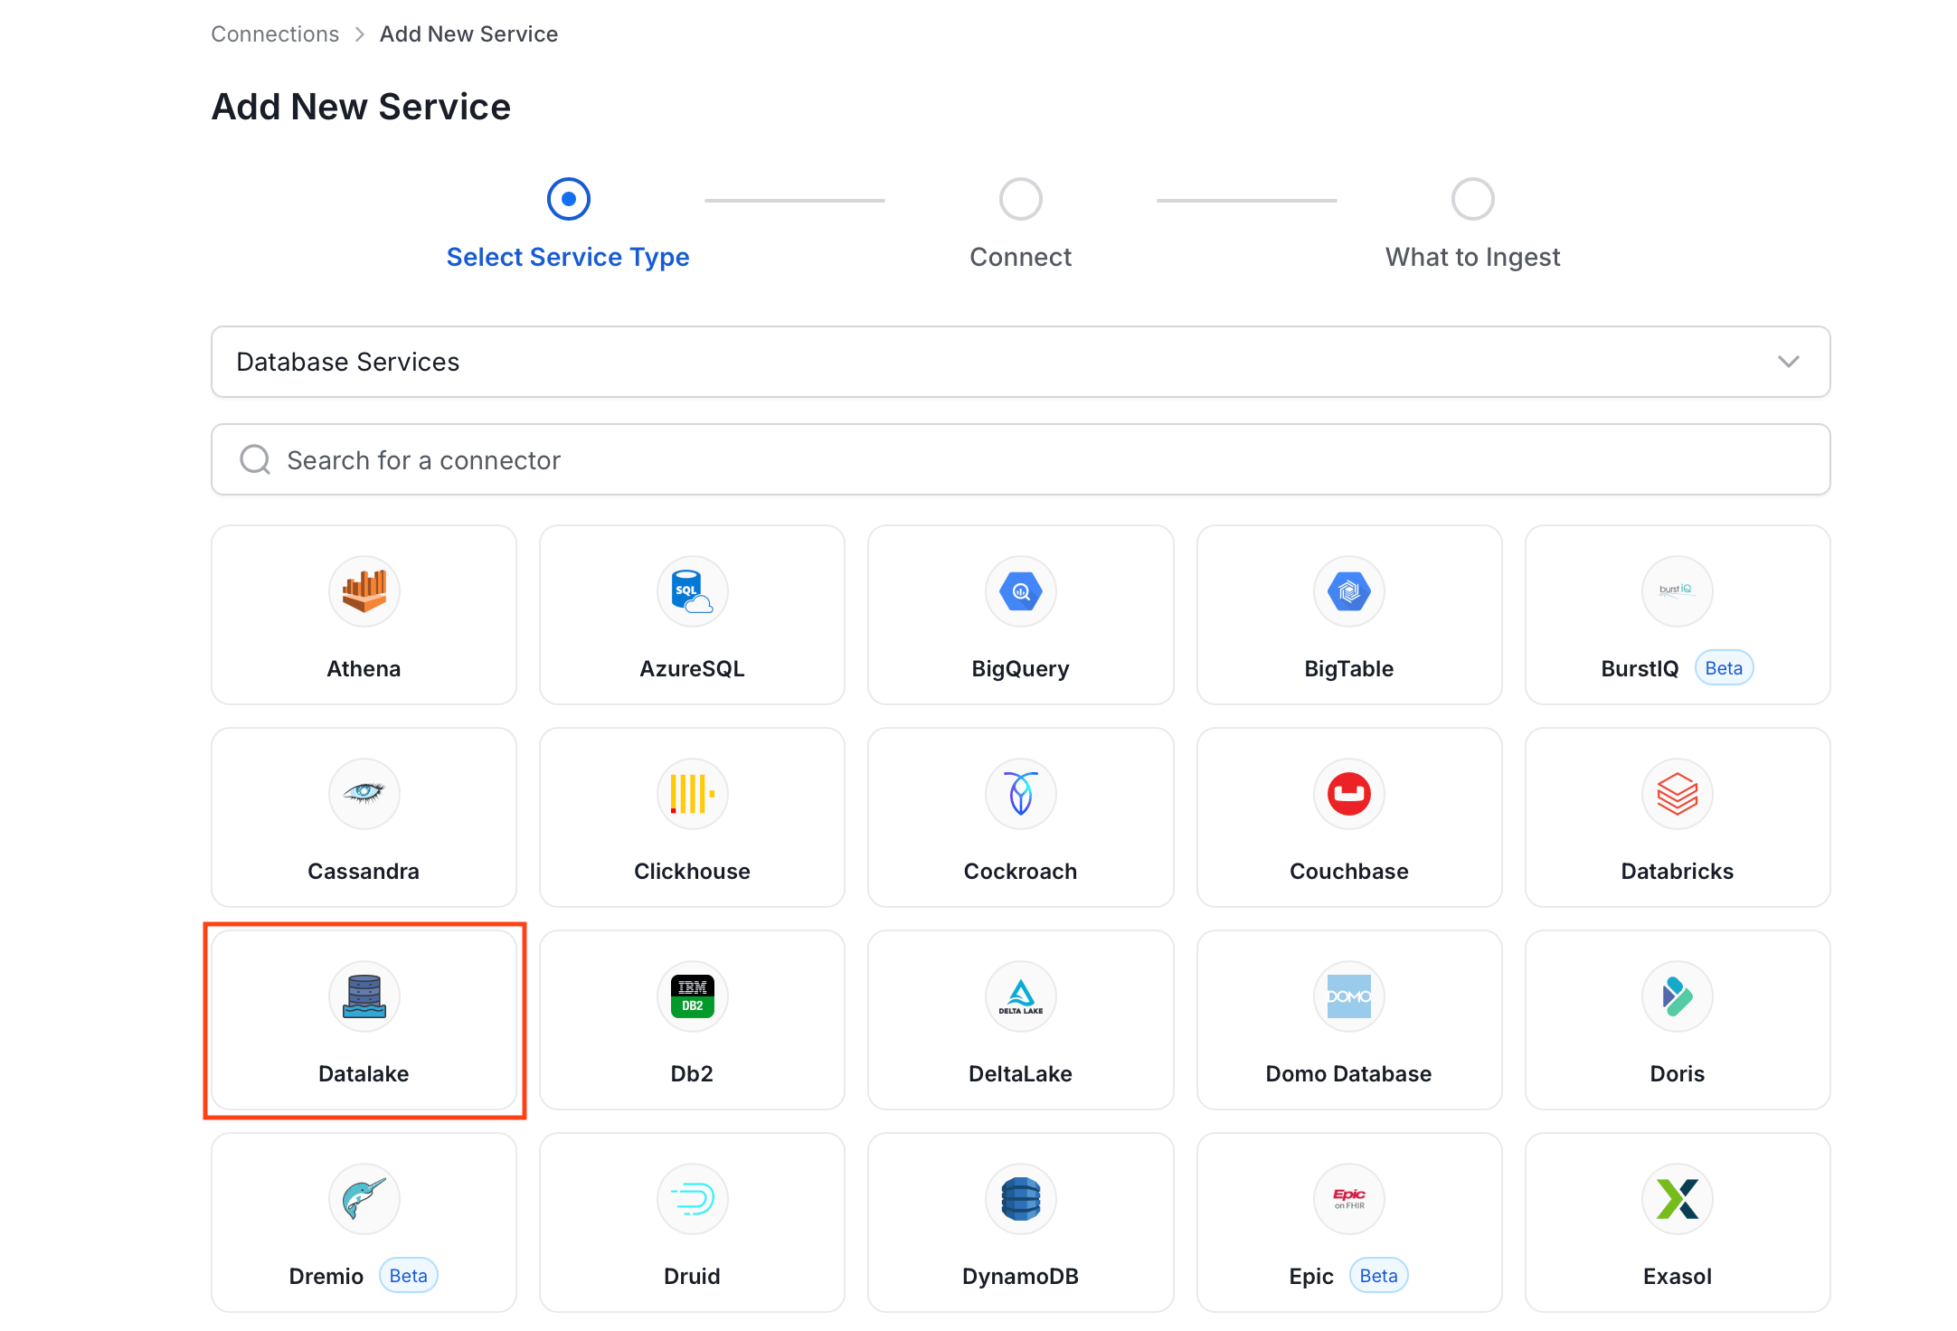Image resolution: width=1957 pixels, height=1331 pixels.
Task: Click the dropdown chevron arrow
Action: point(1788,362)
